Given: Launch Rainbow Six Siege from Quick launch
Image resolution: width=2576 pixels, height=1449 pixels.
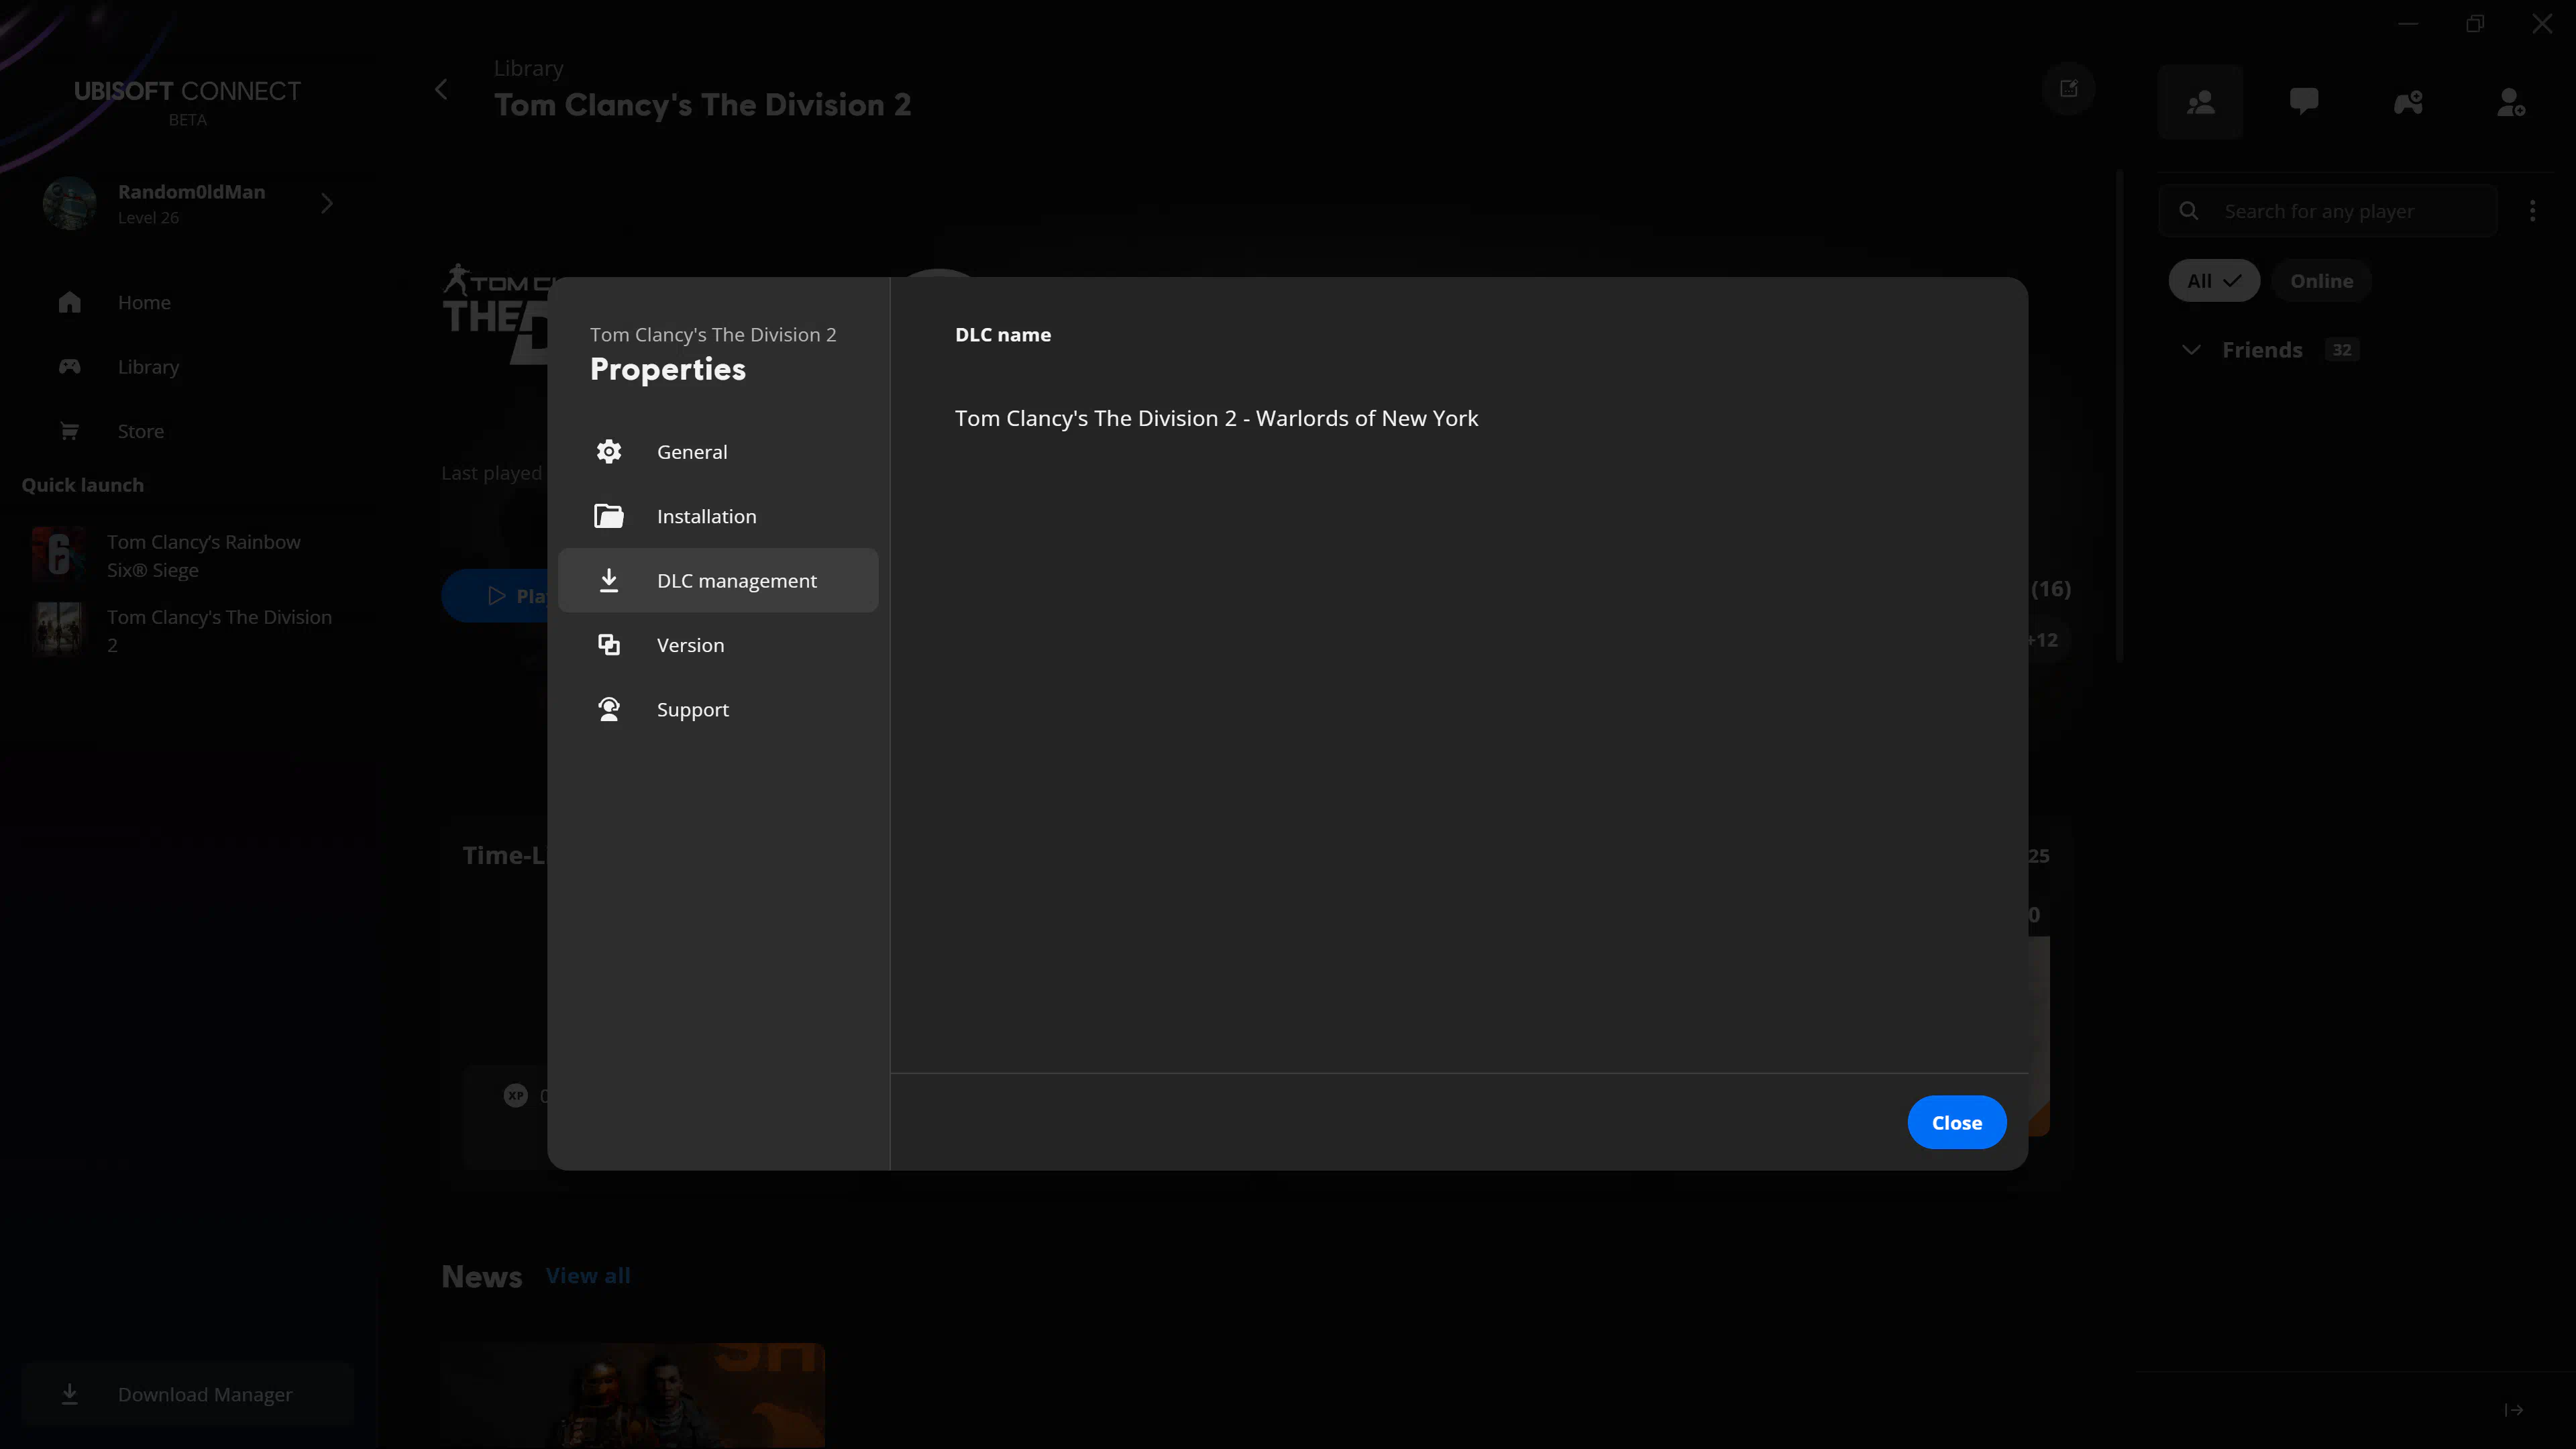Looking at the screenshot, I should point(188,556).
